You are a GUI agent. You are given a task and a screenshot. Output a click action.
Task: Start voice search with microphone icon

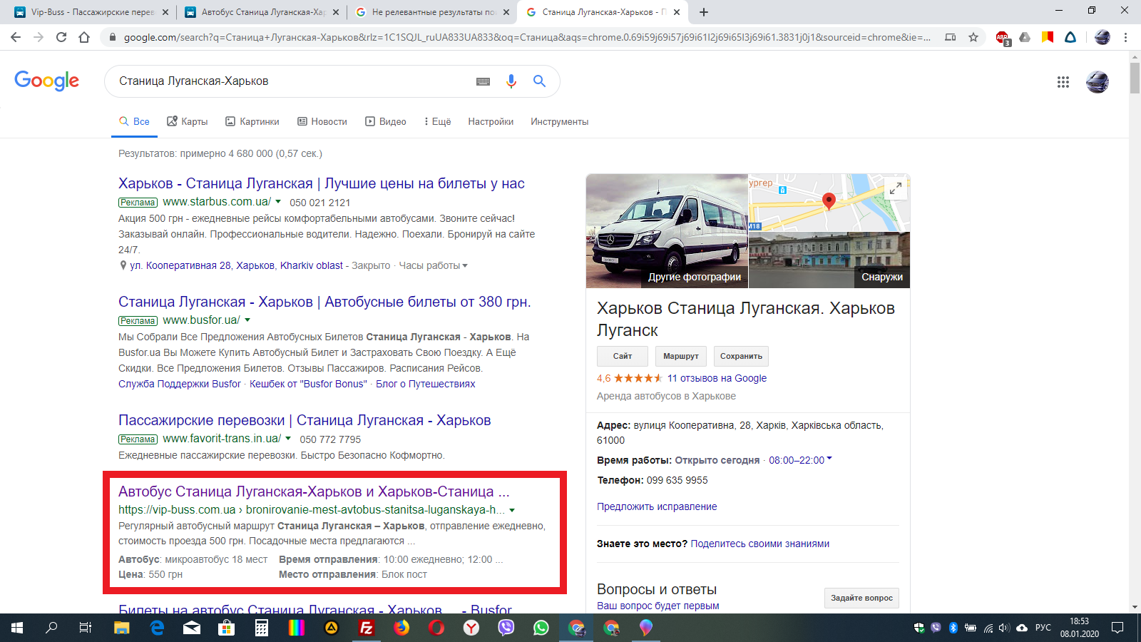[511, 81]
